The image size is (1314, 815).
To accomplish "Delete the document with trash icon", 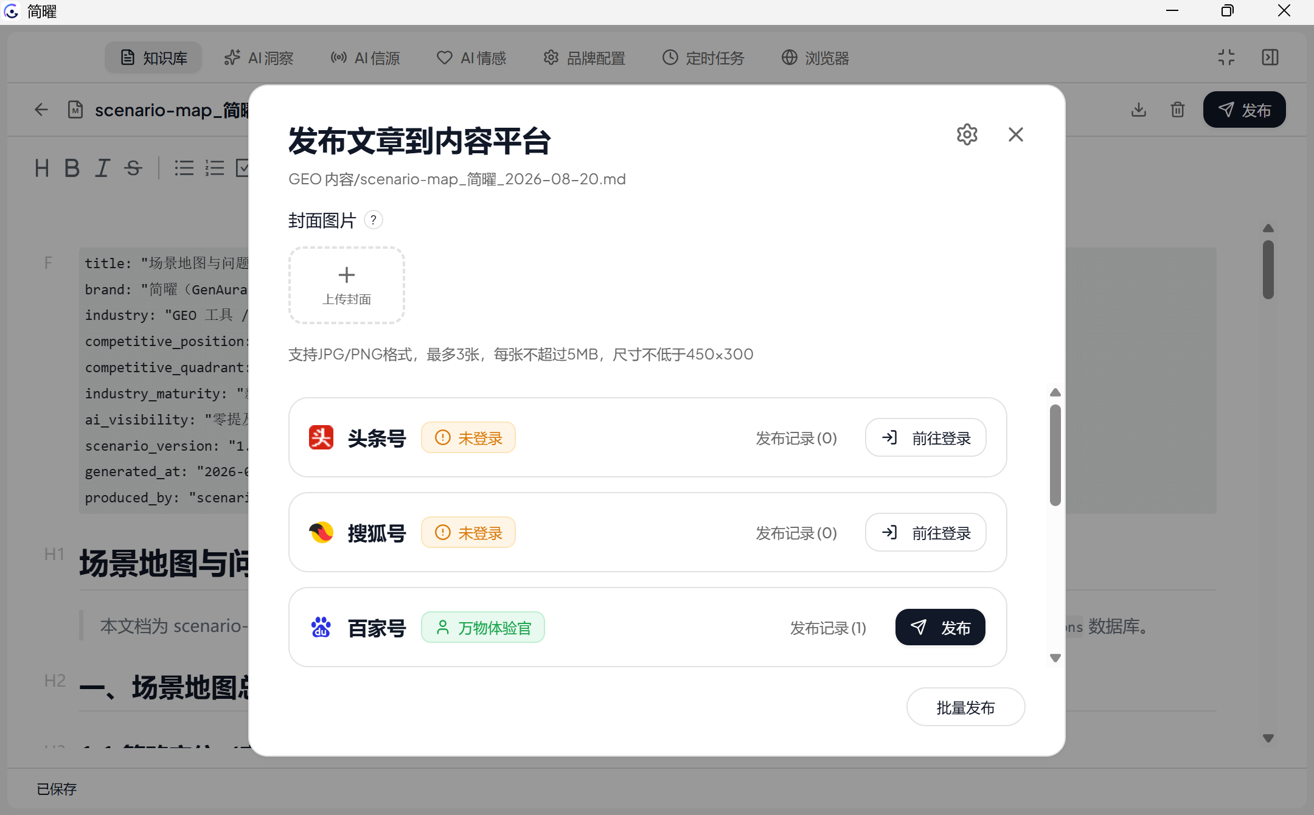I will [1178, 109].
